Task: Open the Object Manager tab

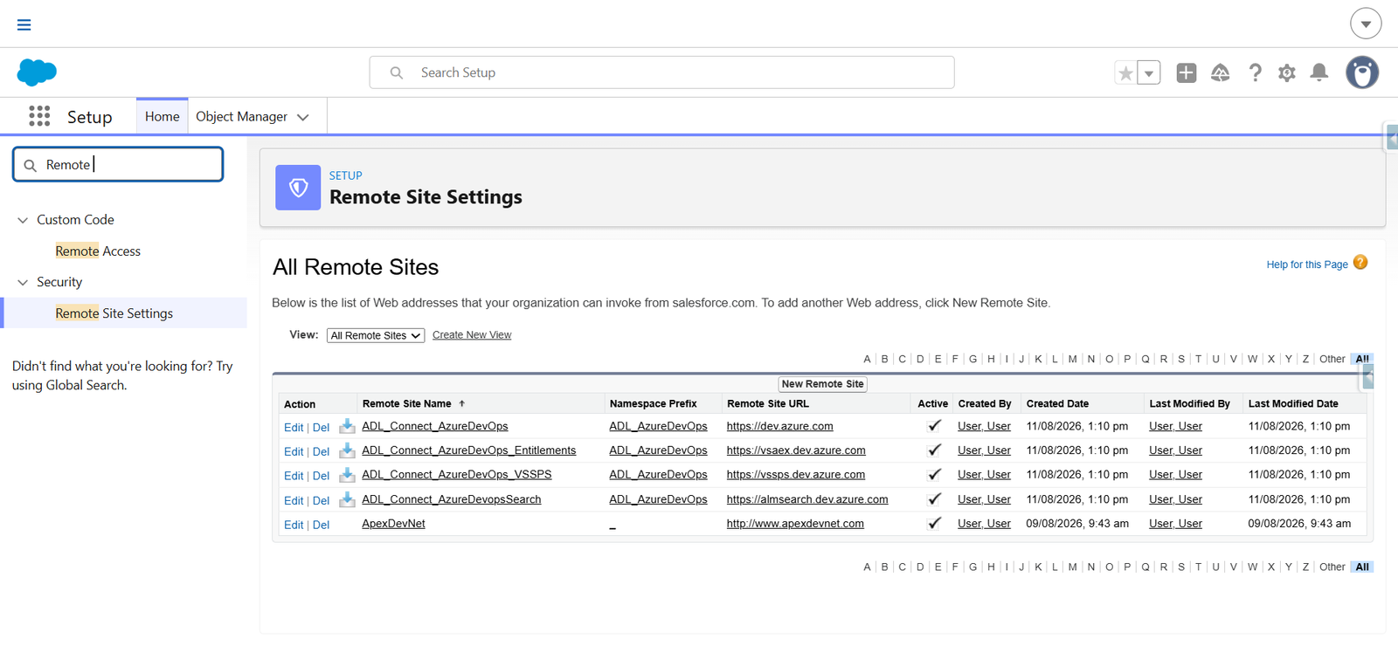Action: (241, 116)
